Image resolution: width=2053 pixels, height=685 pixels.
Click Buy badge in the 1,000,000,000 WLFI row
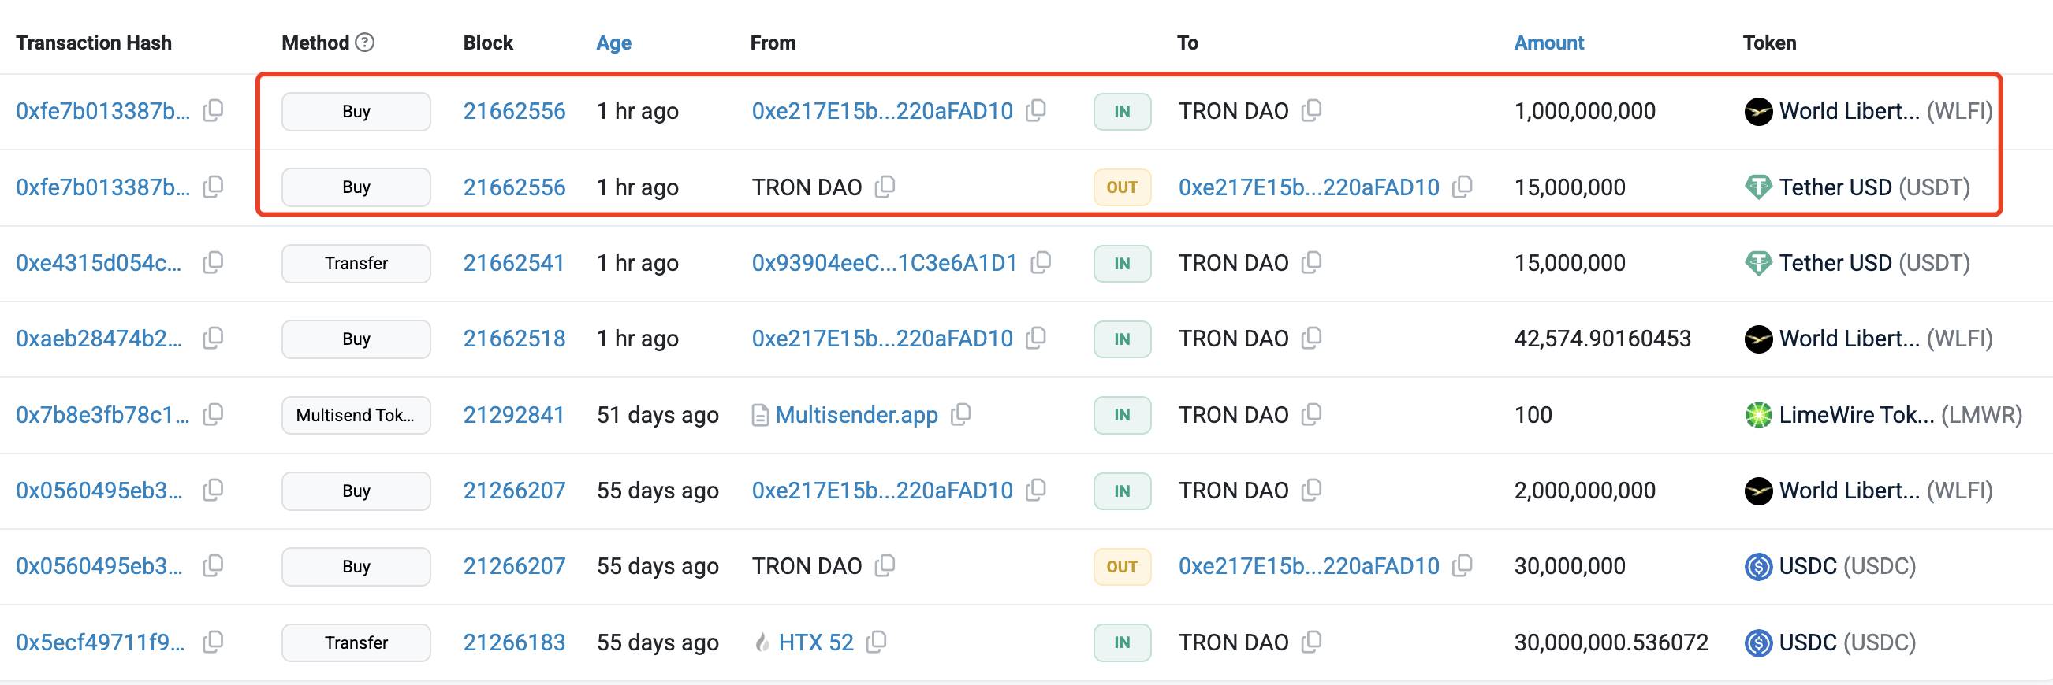click(356, 111)
